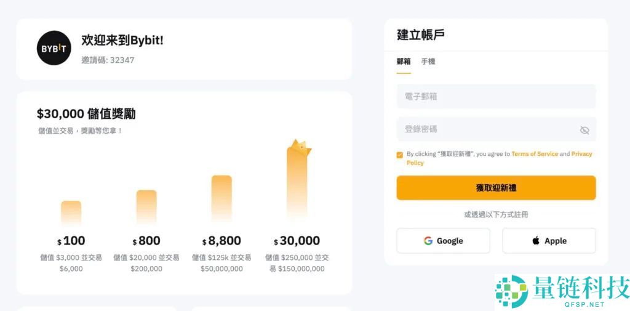Focus the 電子郵箱 input field
The width and height of the screenshot is (630, 311).
click(496, 97)
